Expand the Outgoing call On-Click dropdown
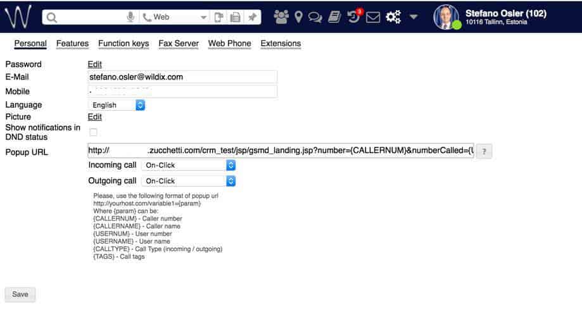This screenshot has height=322, width=582. [189, 181]
